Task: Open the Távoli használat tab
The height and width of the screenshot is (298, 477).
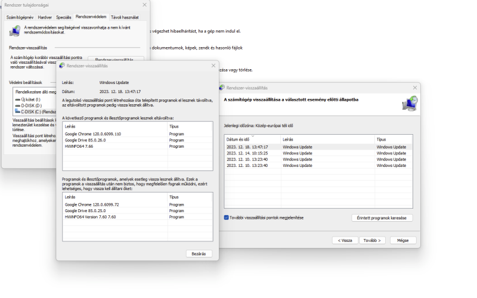Action: click(x=125, y=17)
